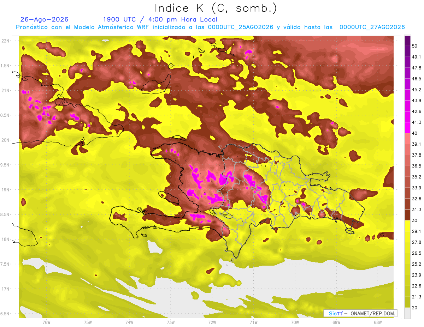Click the "37.8" color scale label
Image resolution: width=424 pixels, height=327 pixels.
click(x=417, y=155)
